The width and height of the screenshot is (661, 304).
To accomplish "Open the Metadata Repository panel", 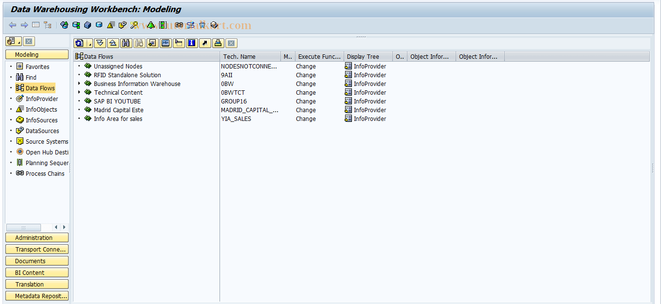I will pyautogui.click(x=37, y=296).
